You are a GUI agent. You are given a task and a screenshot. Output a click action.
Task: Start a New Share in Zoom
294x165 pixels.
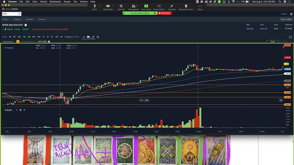[x=146, y=7]
